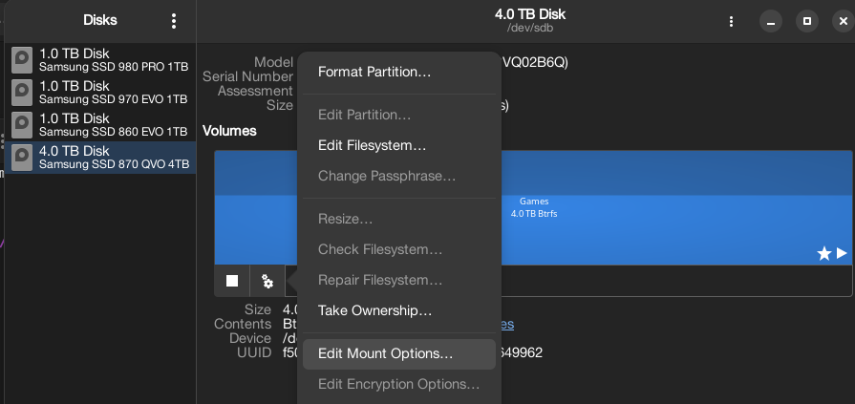Select Take Ownership menu entry
Viewport: 855px width, 404px height.
[x=374, y=310]
